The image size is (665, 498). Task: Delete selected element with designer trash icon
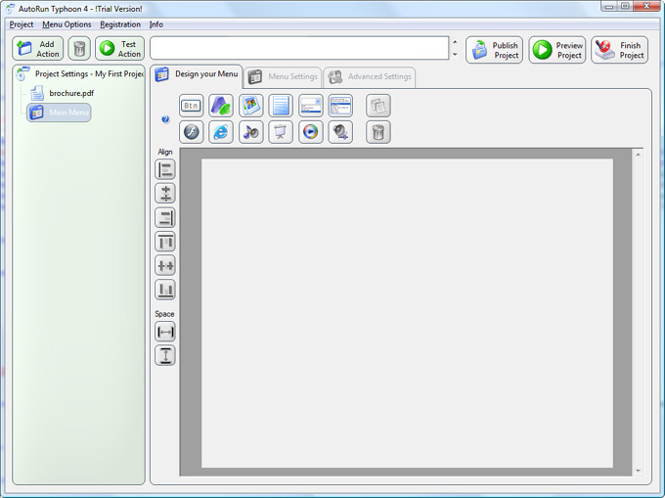click(378, 132)
